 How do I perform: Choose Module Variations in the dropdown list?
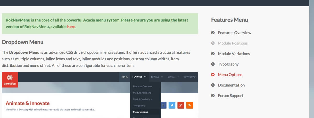[x=143, y=99]
